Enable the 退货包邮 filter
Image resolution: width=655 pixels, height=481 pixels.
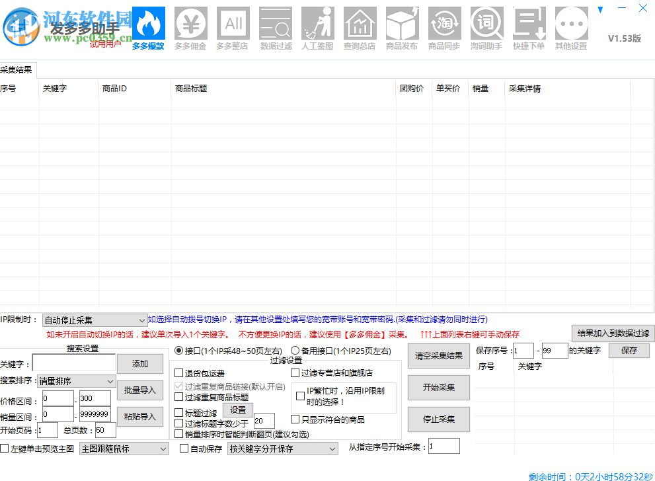pos(179,373)
